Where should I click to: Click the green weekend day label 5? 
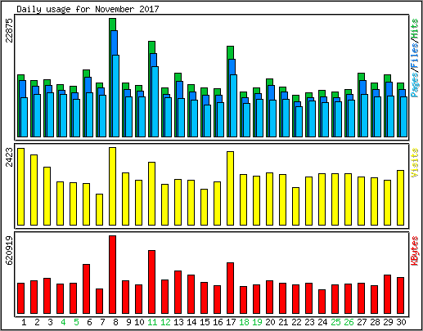coord(76,322)
